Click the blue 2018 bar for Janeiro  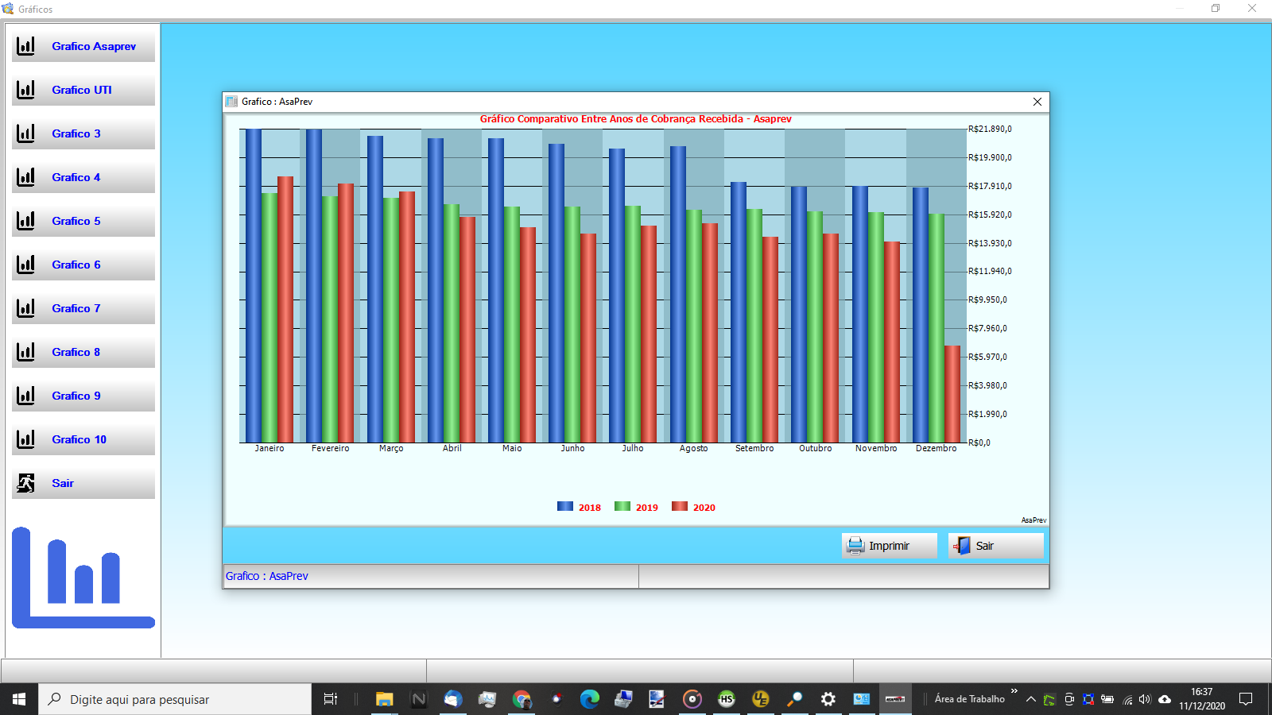(x=254, y=286)
